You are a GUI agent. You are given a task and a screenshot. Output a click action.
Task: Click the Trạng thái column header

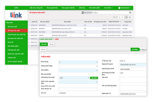(127, 22)
